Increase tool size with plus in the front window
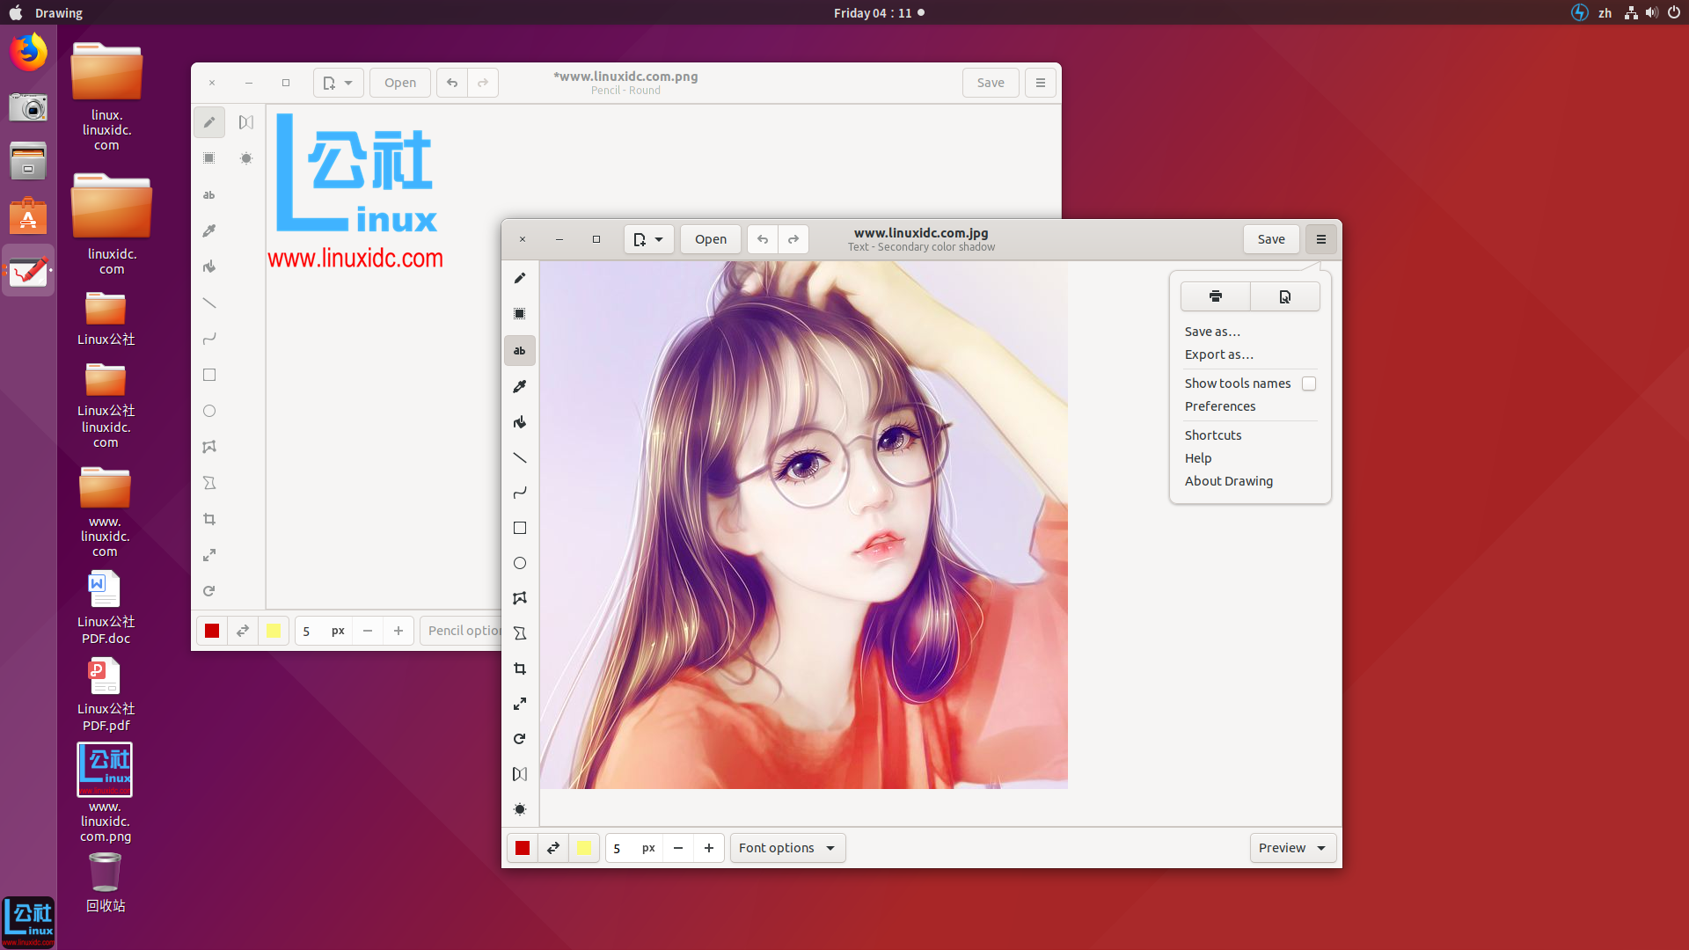Viewport: 1689px width, 950px height. (x=709, y=848)
